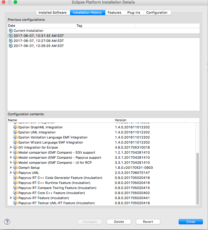Image resolution: width=208 pixels, height=230 pixels.
Task: Expand Model comparison UI for RCP node
Action: [x=11, y=163]
